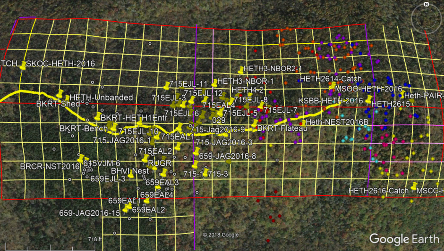Click the BKRT-Flateau yellow pushpin
The width and height of the screenshot is (444, 251).
pyautogui.click(x=255, y=124)
